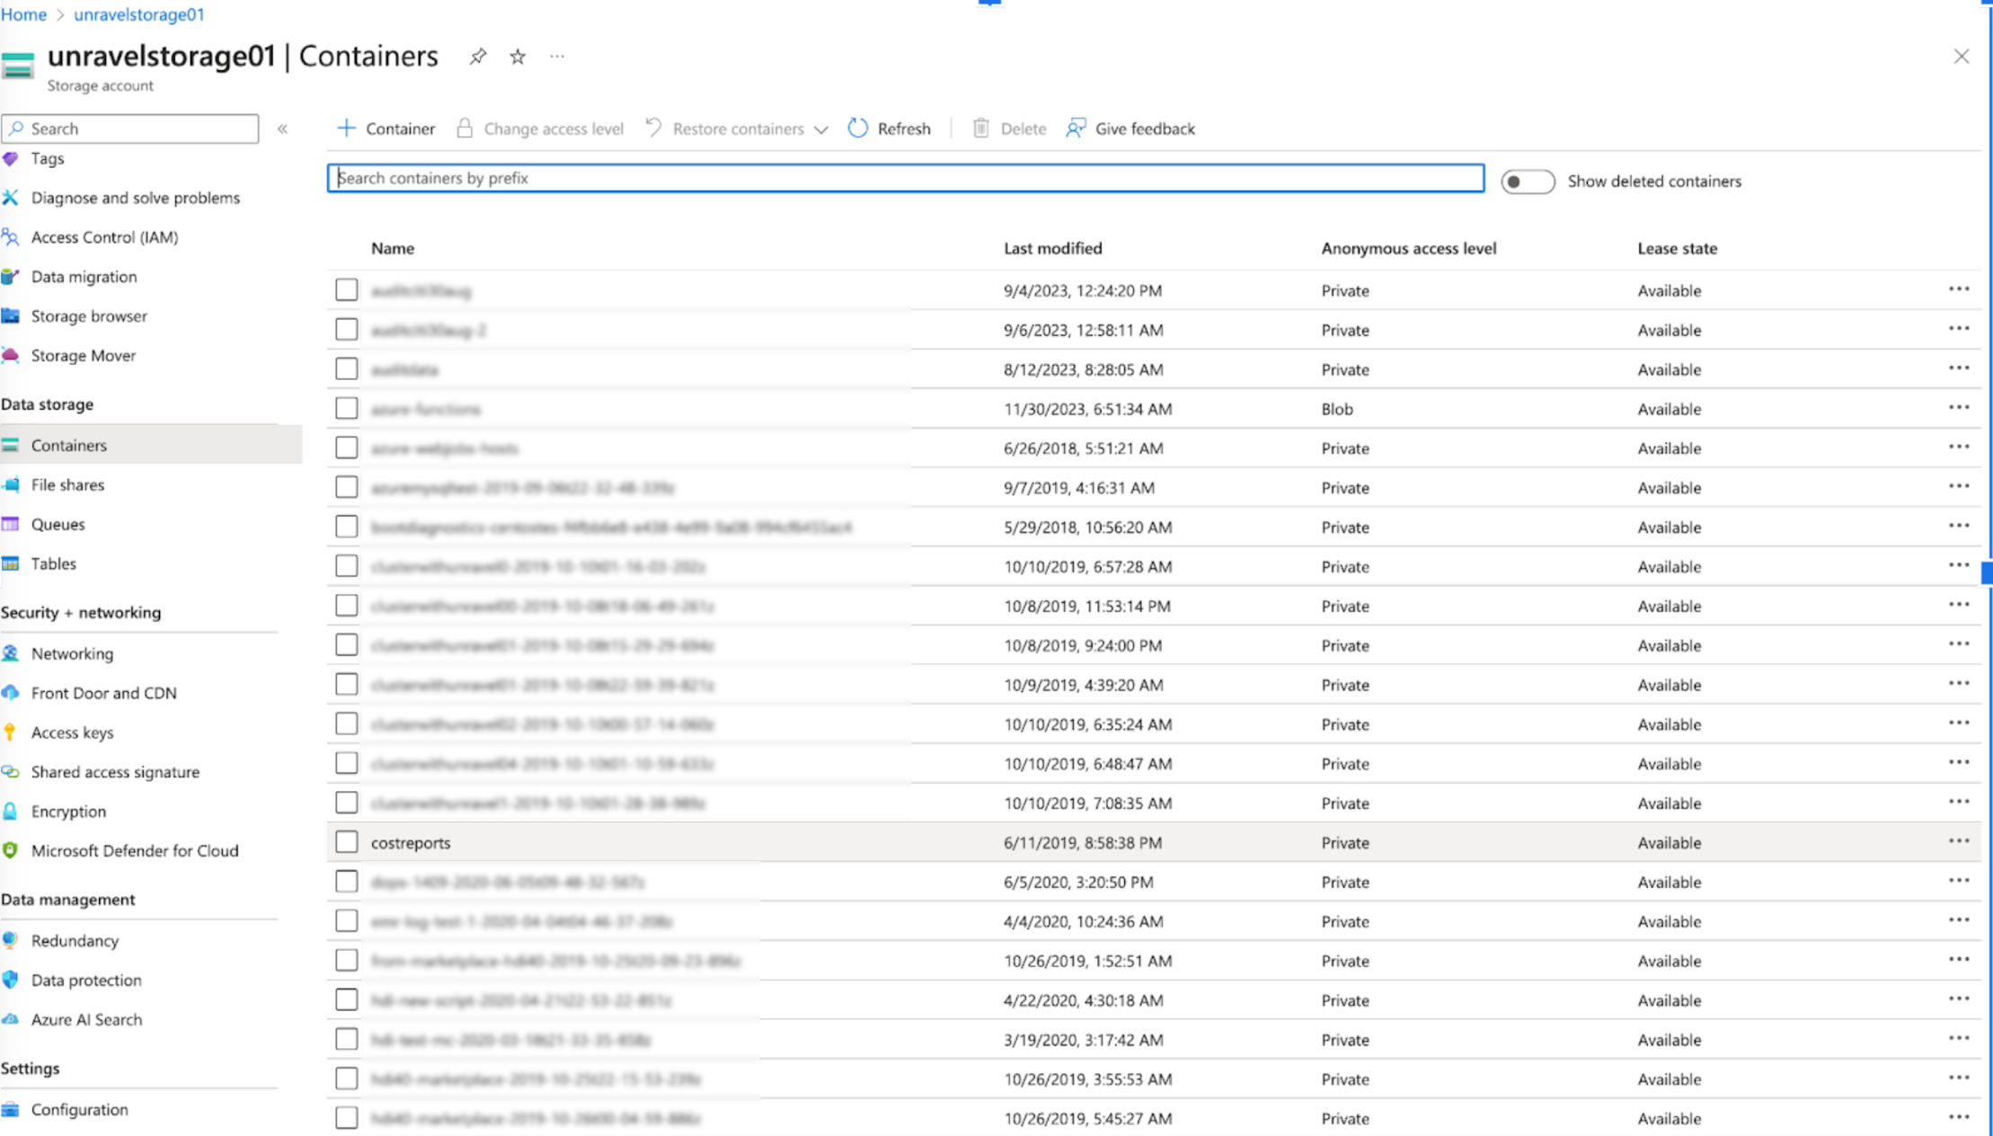Click the Networking icon
Image resolution: width=1993 pixels, height=1136 pixels.
coord(11,653)
